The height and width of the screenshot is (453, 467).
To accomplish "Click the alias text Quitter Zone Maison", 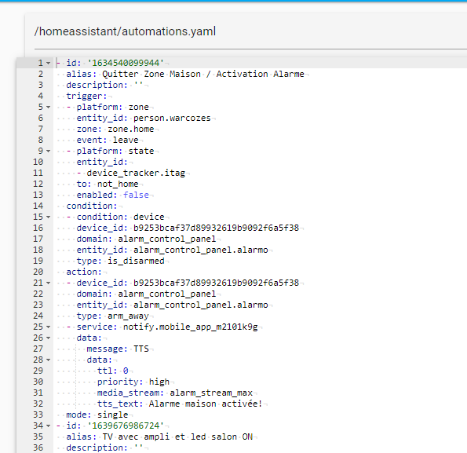I will (151, 74).
